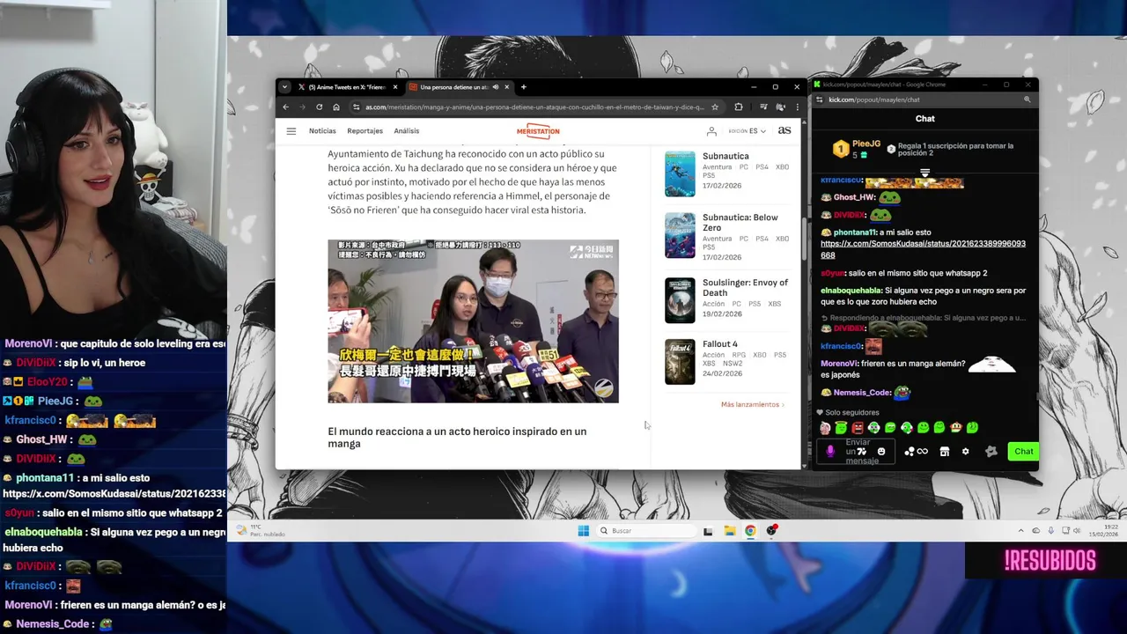1127x634 pixels.
Task: Click the taskbar Buscar search box
Action: tap(646, 530)
